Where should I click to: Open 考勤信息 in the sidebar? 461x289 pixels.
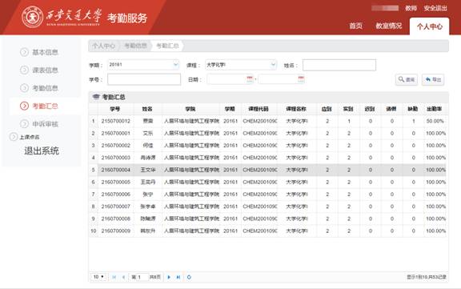click(45, 88)
